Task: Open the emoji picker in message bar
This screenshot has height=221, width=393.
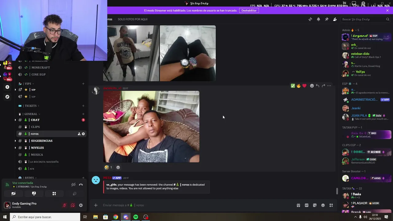Action: tap(323, 205)
